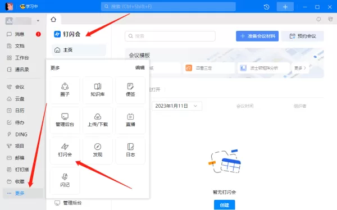Click 更多 at the sidebar bottom

tap(23, 193)
